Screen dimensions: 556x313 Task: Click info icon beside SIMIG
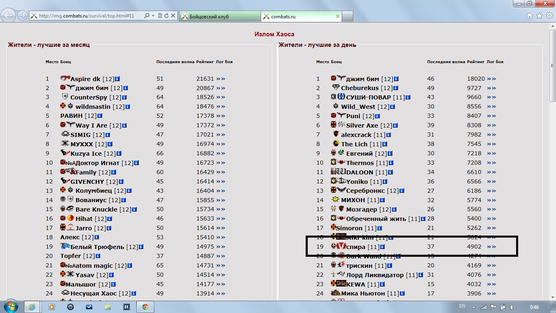108,134
